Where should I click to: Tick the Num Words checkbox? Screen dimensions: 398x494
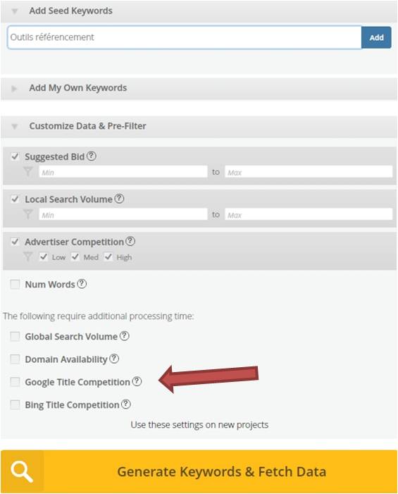click(15, 284)
